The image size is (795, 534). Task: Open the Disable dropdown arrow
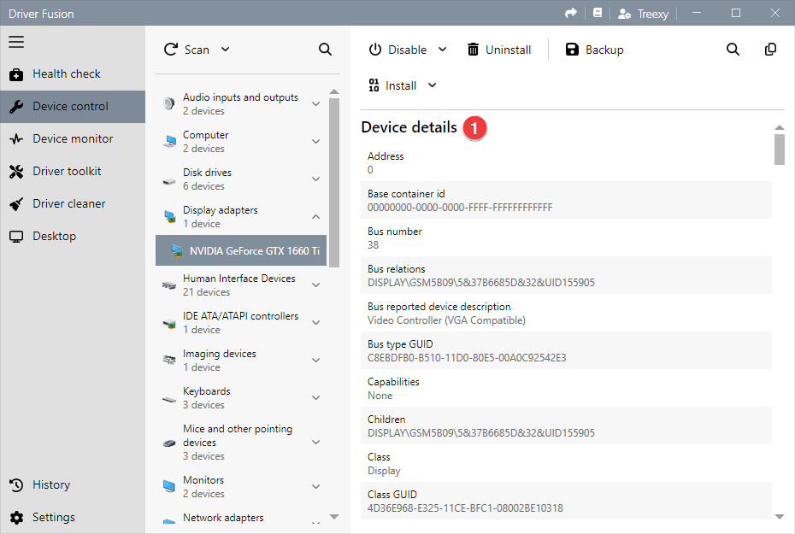pyautogui.click(x=443, y=50)
